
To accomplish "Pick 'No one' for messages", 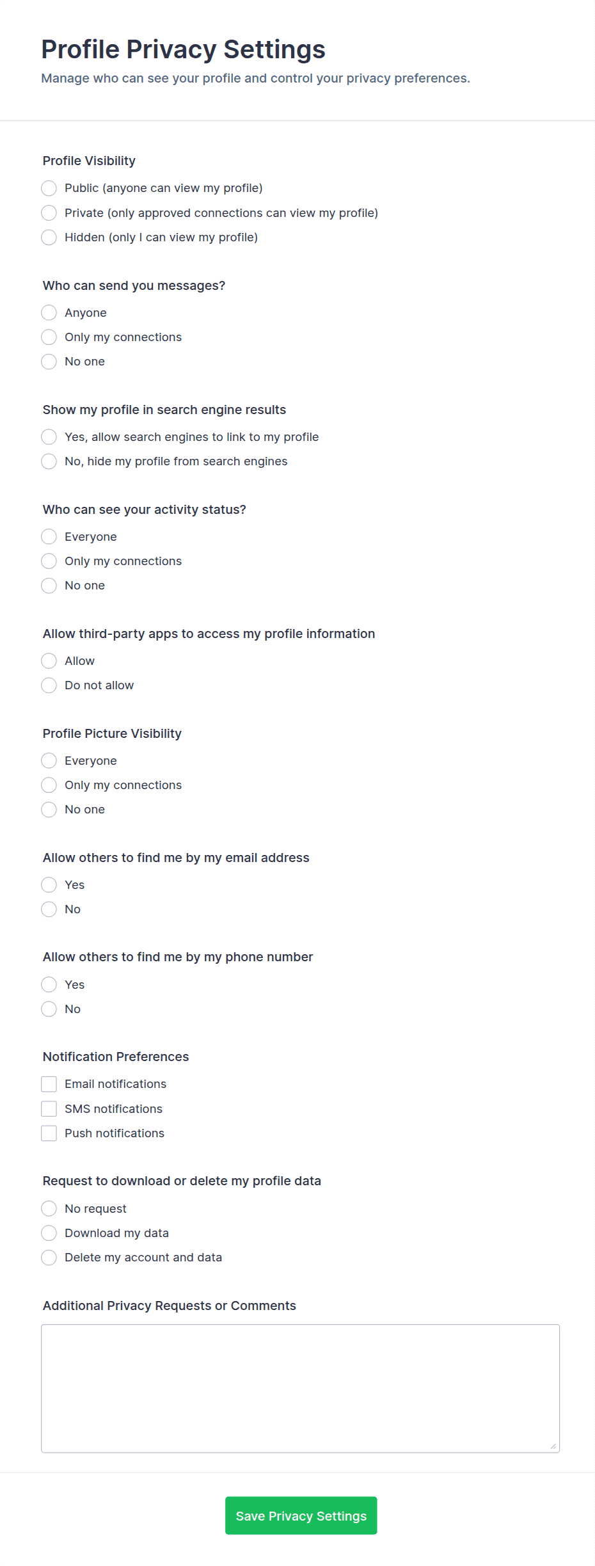I will (49, 362).
